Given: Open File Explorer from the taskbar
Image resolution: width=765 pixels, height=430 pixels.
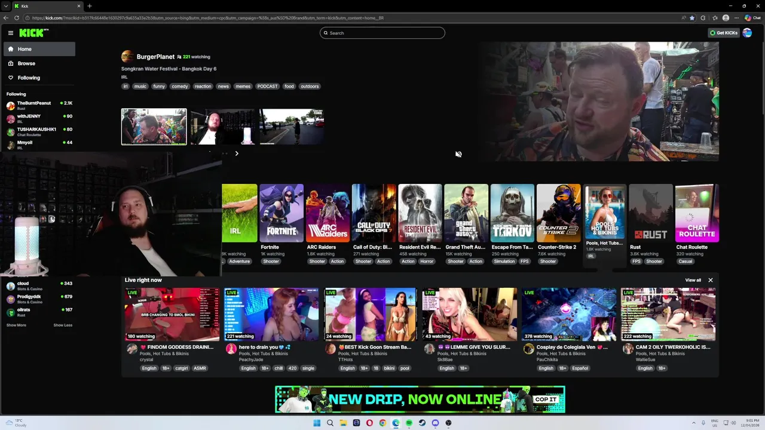Looking at the screenshot, I should (x=343, y=423).
